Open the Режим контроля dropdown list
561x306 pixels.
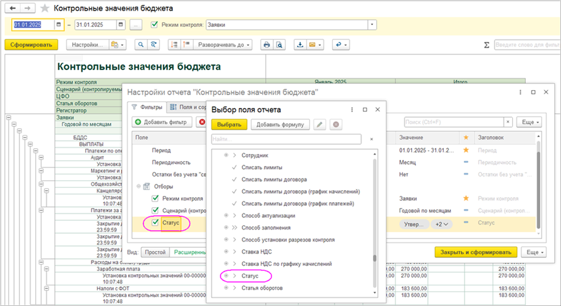tap(372, 25)
